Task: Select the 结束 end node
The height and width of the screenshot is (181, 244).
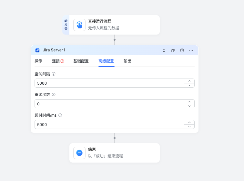Action: 115,153
